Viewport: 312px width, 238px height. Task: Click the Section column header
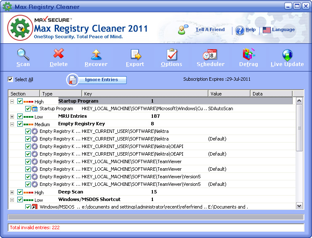tap(24, 94)
